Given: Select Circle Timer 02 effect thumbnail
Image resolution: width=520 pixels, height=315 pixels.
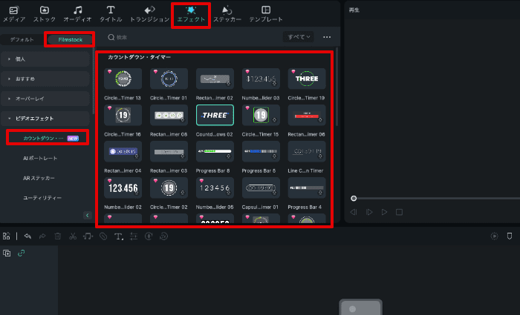Looking at the screenshot, I should [169, 188].
